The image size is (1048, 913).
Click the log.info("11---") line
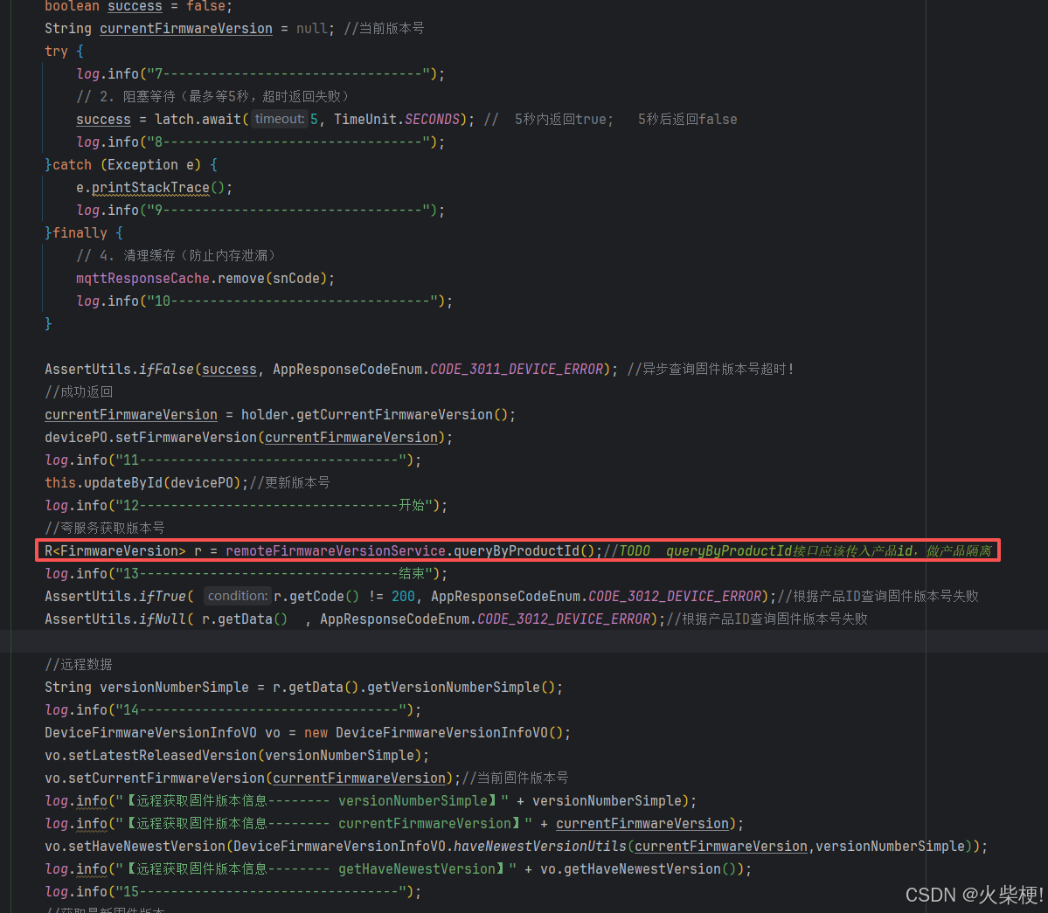pyautogui.click(x=233, y=460)
